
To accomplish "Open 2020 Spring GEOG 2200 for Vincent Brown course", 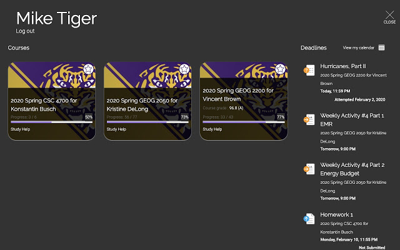I will tap(238, 94).
